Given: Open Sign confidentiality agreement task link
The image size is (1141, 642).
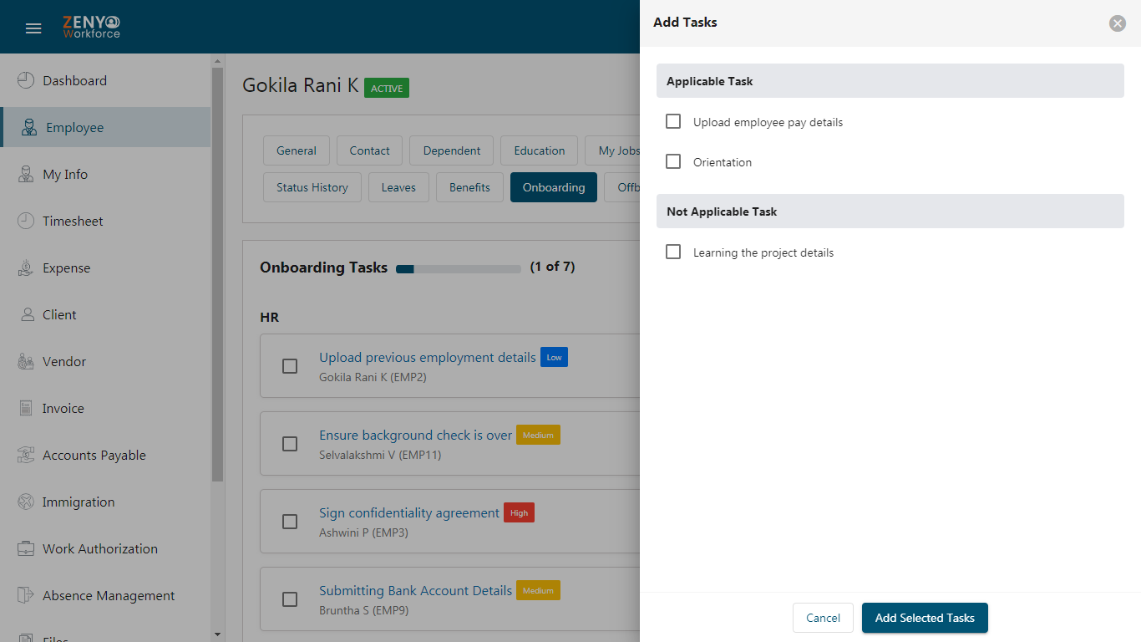Looking at the screenshot, I should [x=409, y=512].
